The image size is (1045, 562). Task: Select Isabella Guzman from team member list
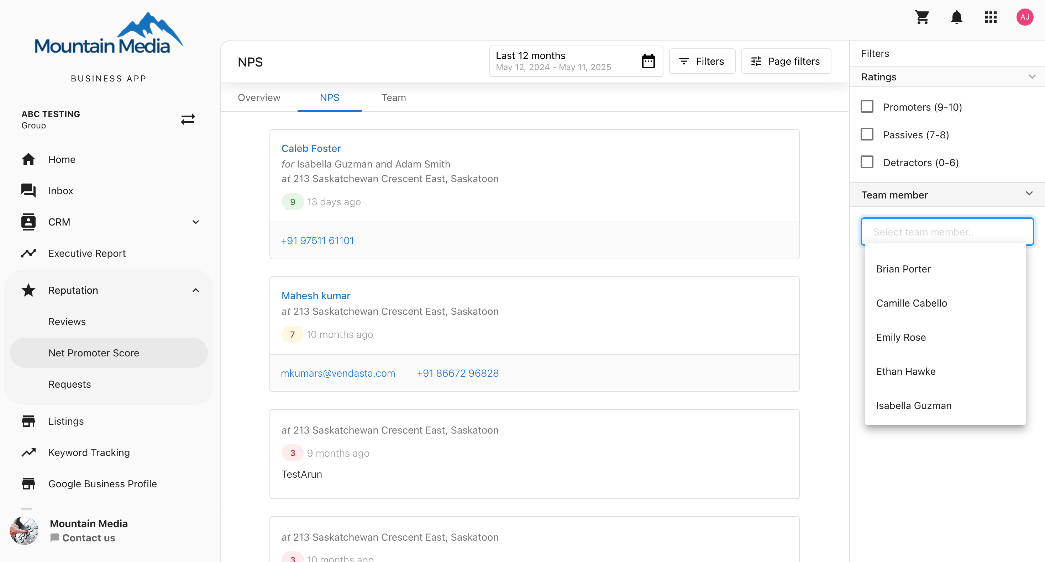(x=945, y=405)
